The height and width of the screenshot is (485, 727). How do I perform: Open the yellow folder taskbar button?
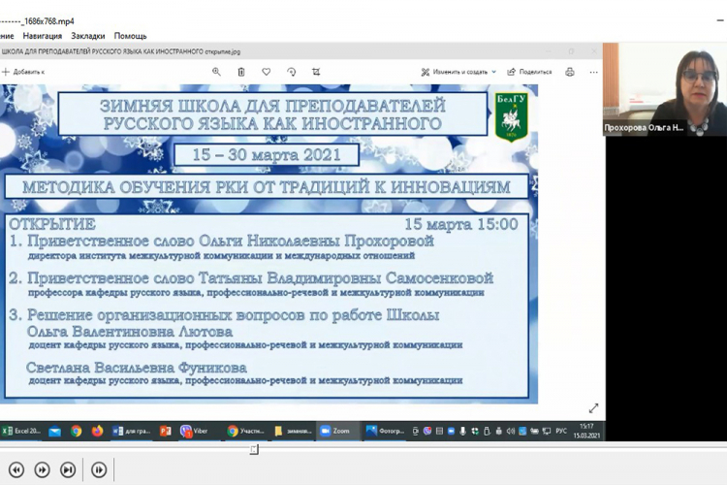(293, 431)
